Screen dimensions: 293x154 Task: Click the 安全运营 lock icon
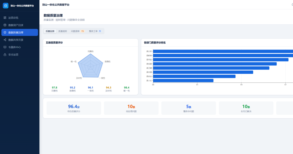pos(5,54)
